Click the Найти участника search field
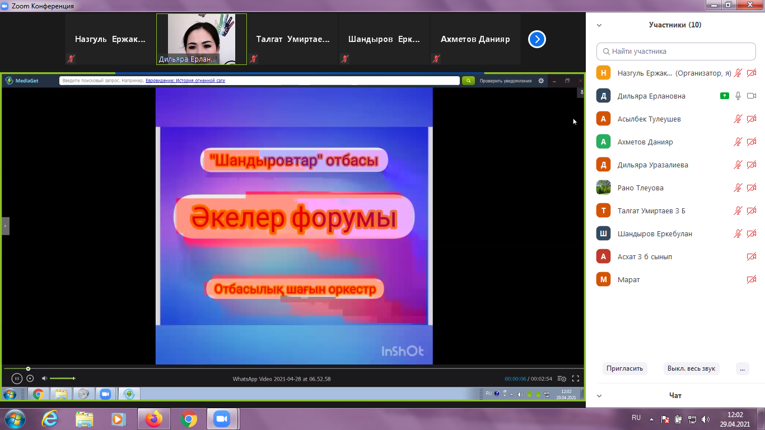This screenshot has height=430, width=765. [x=676, y=51]
